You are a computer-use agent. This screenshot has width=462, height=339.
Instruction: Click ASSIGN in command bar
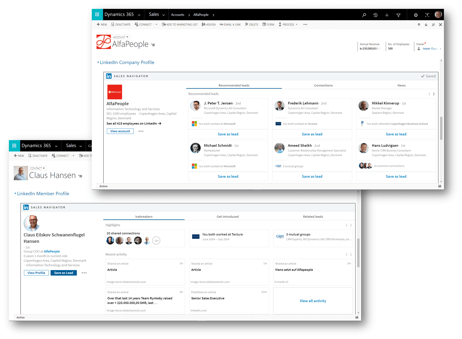click(x=209, y=24)
